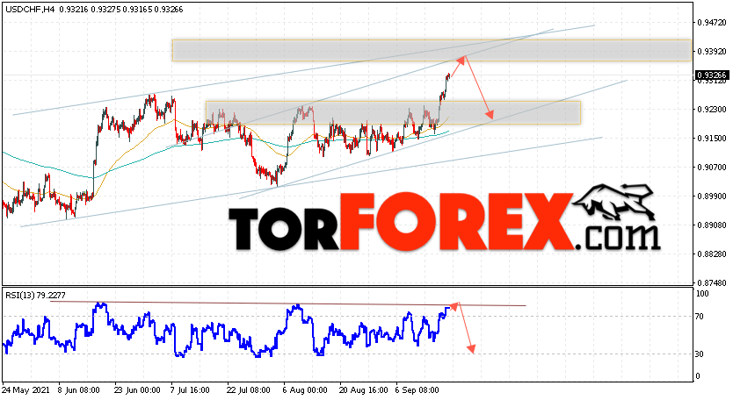Click the USDCHF,H4 symbol title
This screenshot has width=733, height=400.
pos(30,9)
